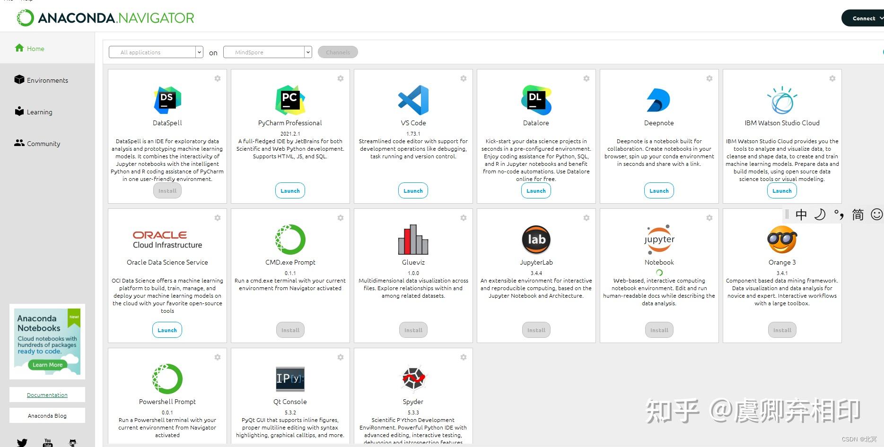Image resolution: width=884 pixels, height=447 pixels.
Task: Click the Jupyter Notebook icon
Action: point(659,240)
